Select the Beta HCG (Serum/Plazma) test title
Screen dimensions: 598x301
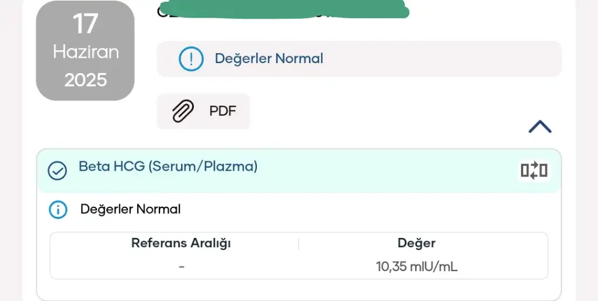[168, 167]
